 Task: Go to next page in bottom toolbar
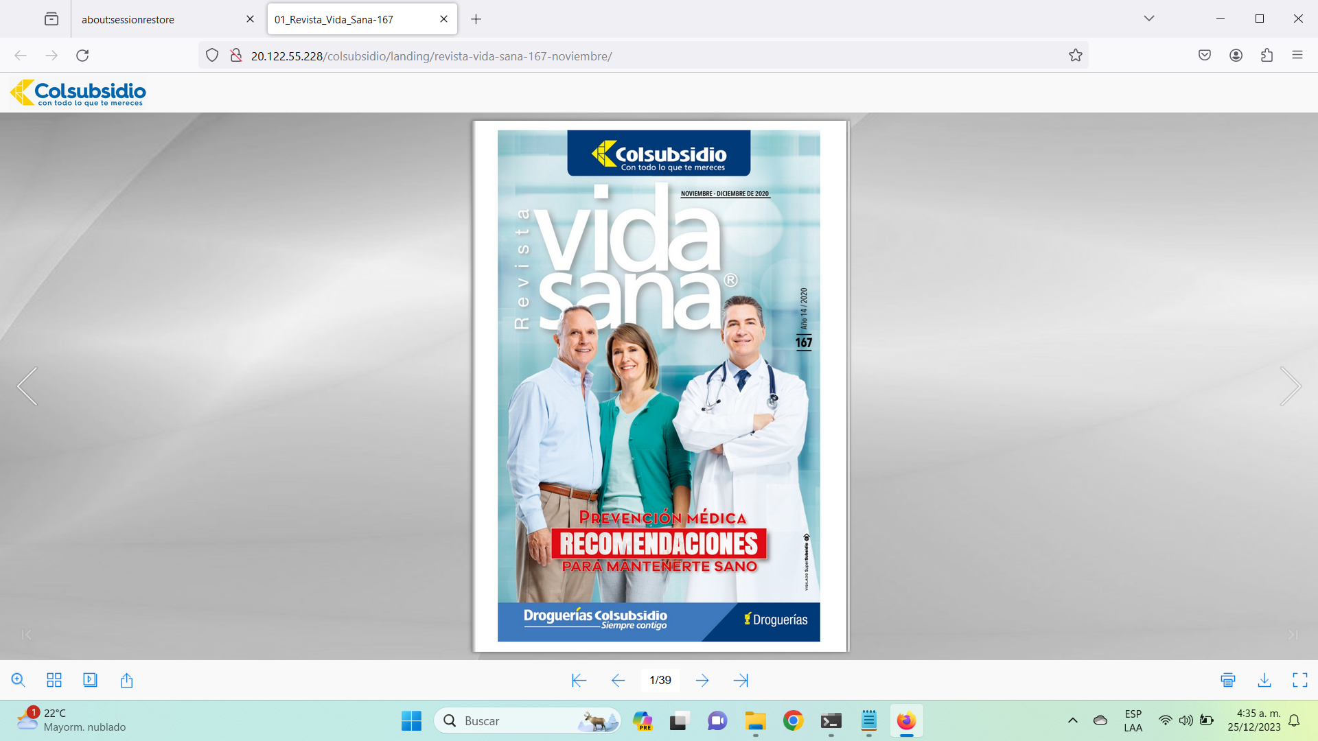(702, 680)
